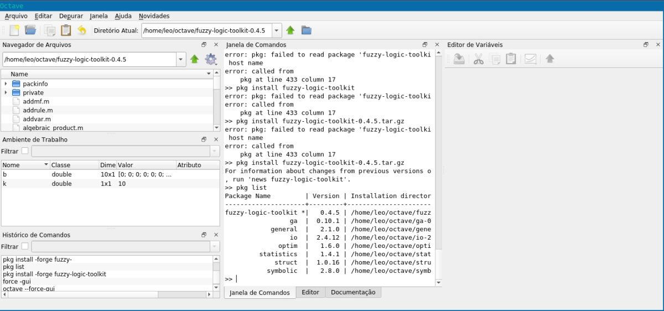Image resolution: width=664 pixels, height=311 pixels.
Task: Select addrule.m in the file browser
Action: (x=38, y=110)
